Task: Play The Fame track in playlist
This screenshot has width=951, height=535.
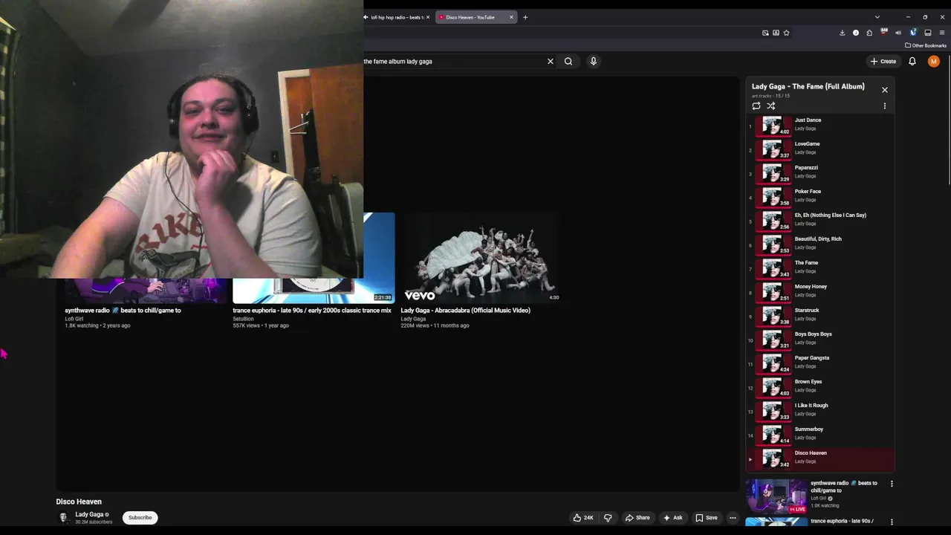Action: (821, 269)
